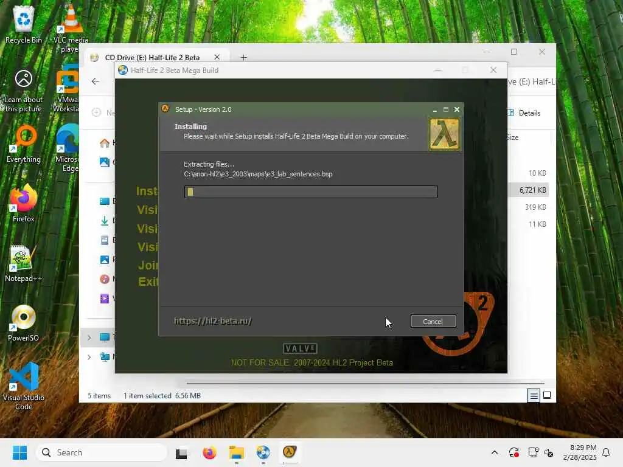Open the Details pane in File Explorer
Image resolution: width=623 pixels, height=467 pixels.
coord(524,112)
